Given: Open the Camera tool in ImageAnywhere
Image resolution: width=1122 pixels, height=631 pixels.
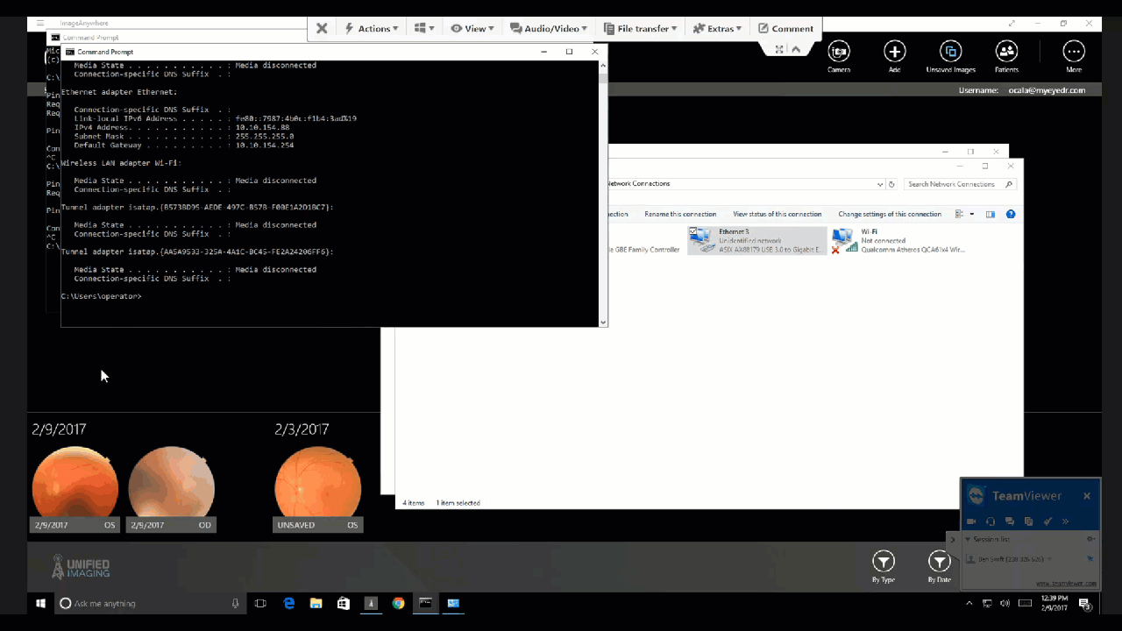Looking at the screenshot, I should tap(839, 51).
